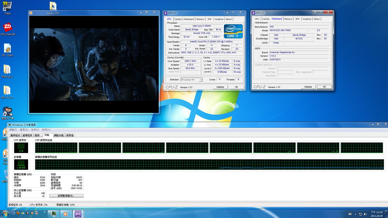
Task: Click the Core VID value 1.236 V
Action: click(x=215, y=37)
